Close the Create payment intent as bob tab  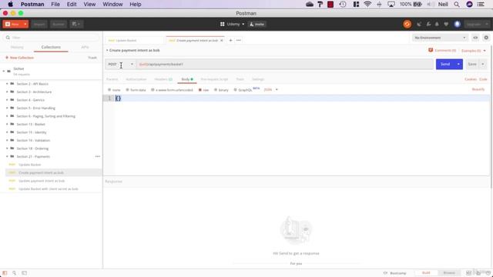coord(222,41)
